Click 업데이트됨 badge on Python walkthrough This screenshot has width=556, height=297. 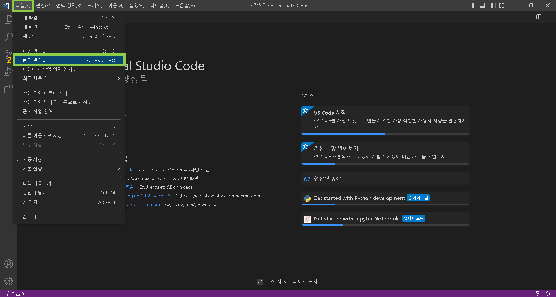coord(418,198)
